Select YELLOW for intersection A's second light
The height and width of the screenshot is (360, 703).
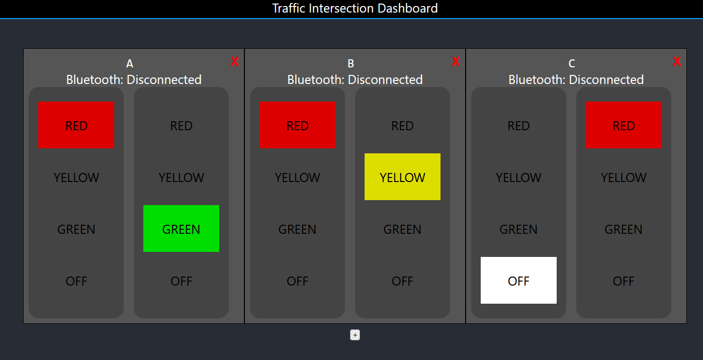pos(181,177)
